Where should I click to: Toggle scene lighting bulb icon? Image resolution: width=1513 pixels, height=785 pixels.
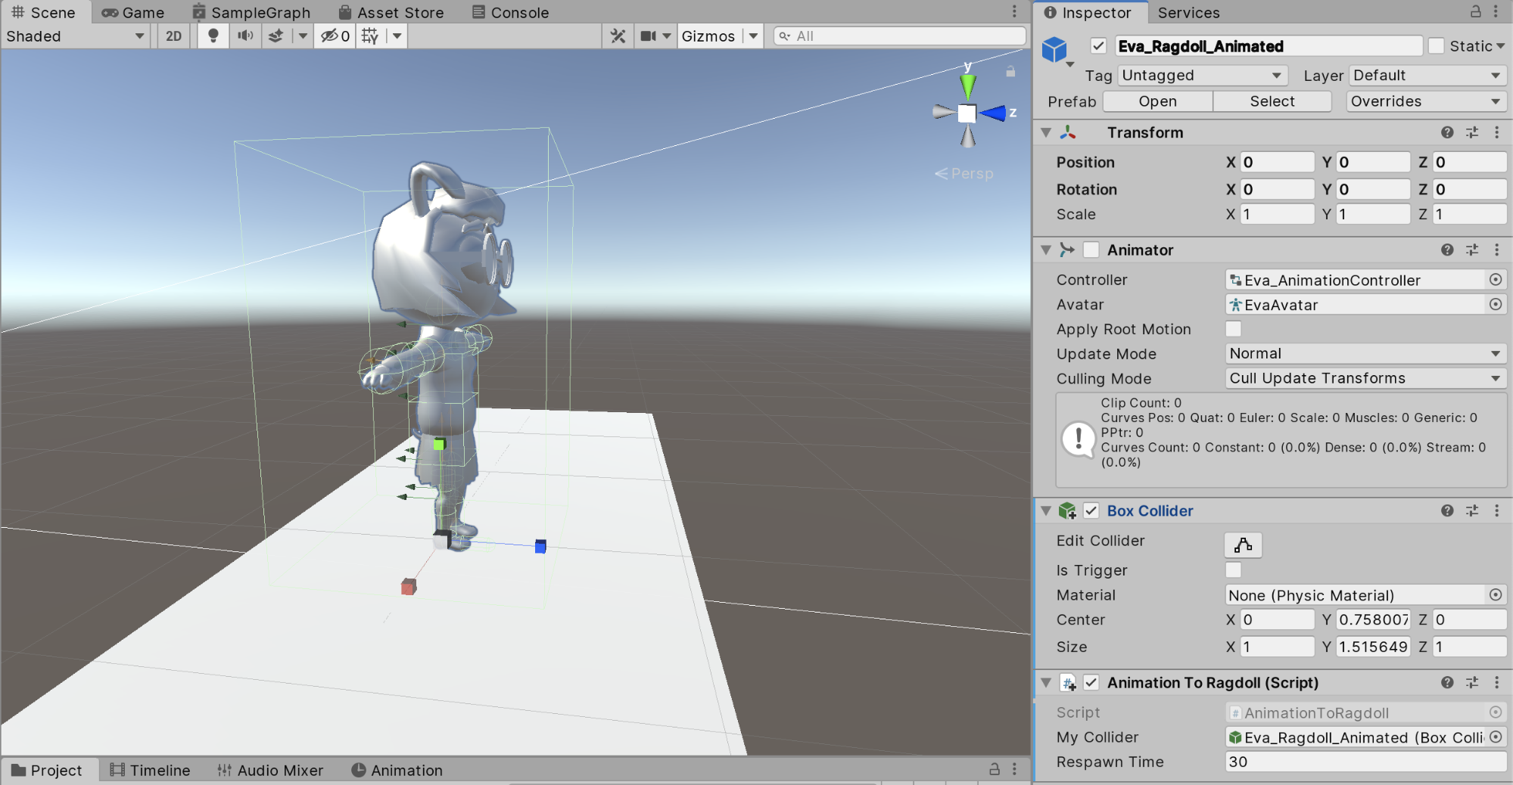point(213,36)
